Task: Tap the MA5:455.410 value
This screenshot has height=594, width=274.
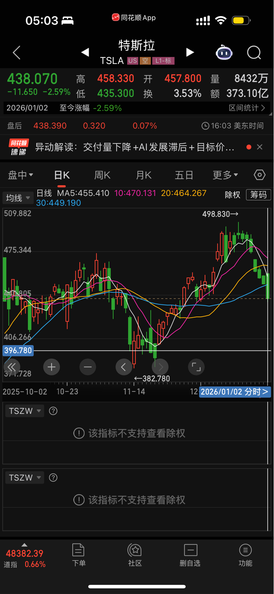Action: point(83,193)
